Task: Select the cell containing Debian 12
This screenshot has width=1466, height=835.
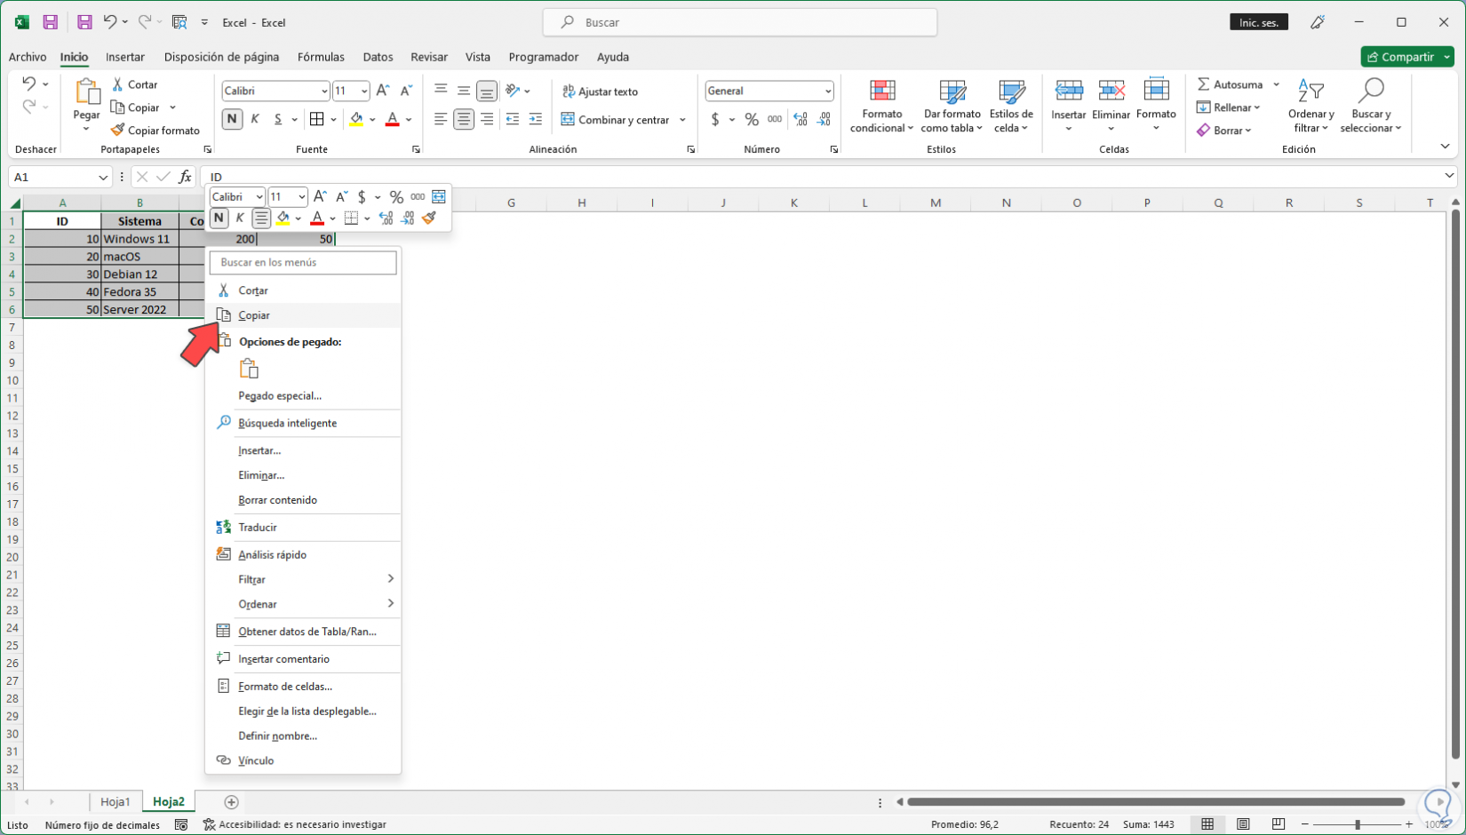Action: [x=139, y=274]
